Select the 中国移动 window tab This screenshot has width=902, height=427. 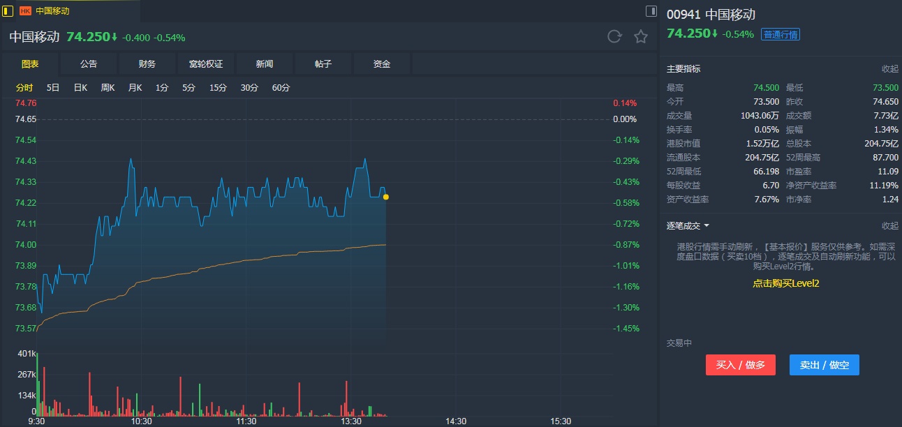pyautogui.click(x=52, y=11)
